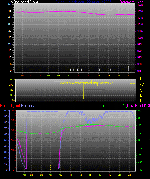Click windspeed axis value 45
Screen dimensions: 150x179
click(x=10, y=11)
